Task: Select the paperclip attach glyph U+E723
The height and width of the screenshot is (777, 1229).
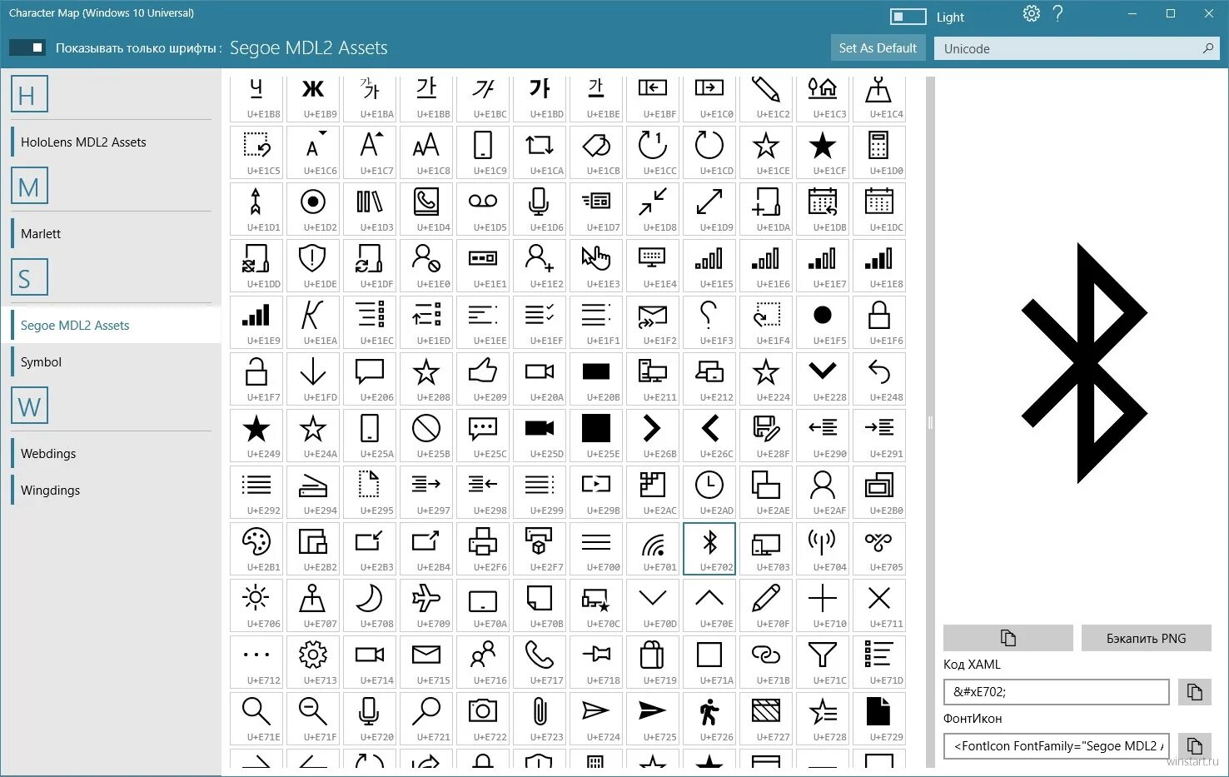Action: pyautogui.click(x=540, y=719)
